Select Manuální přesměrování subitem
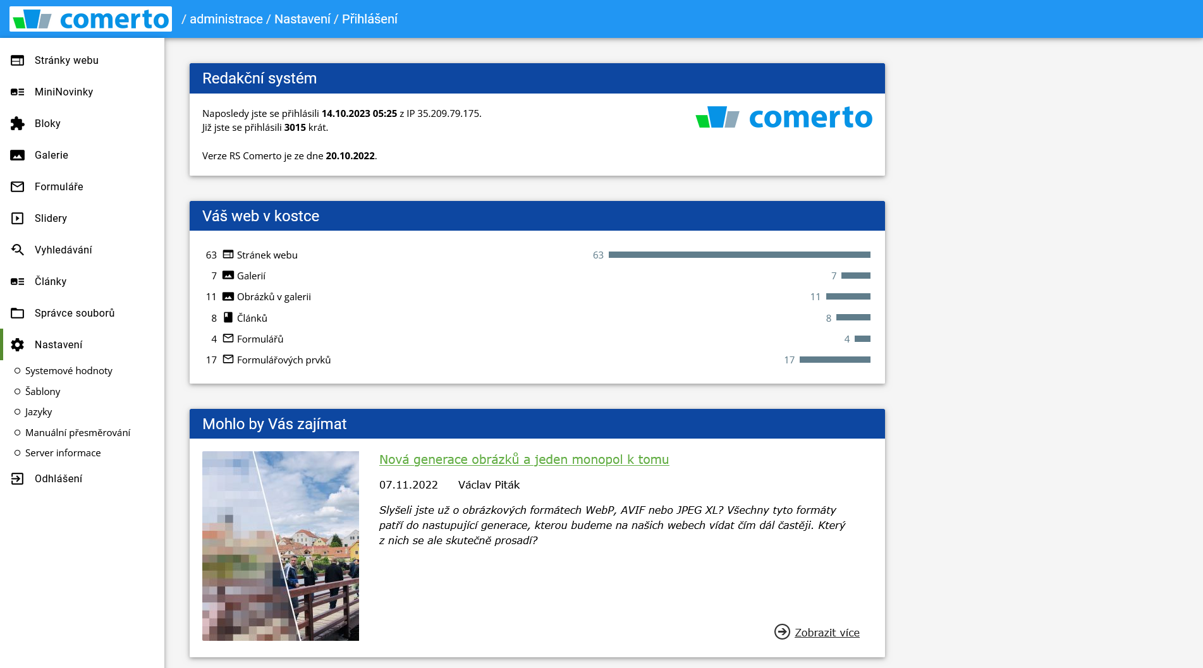The width and height of the screenshot is (1203, 668). coord(78,432)
